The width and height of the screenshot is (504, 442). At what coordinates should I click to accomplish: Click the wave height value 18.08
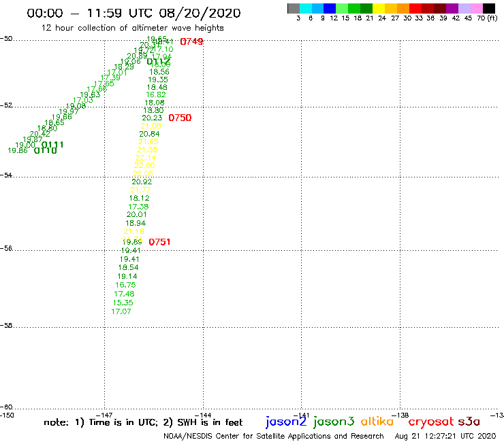pyautogui.click(x=155, y=103)
